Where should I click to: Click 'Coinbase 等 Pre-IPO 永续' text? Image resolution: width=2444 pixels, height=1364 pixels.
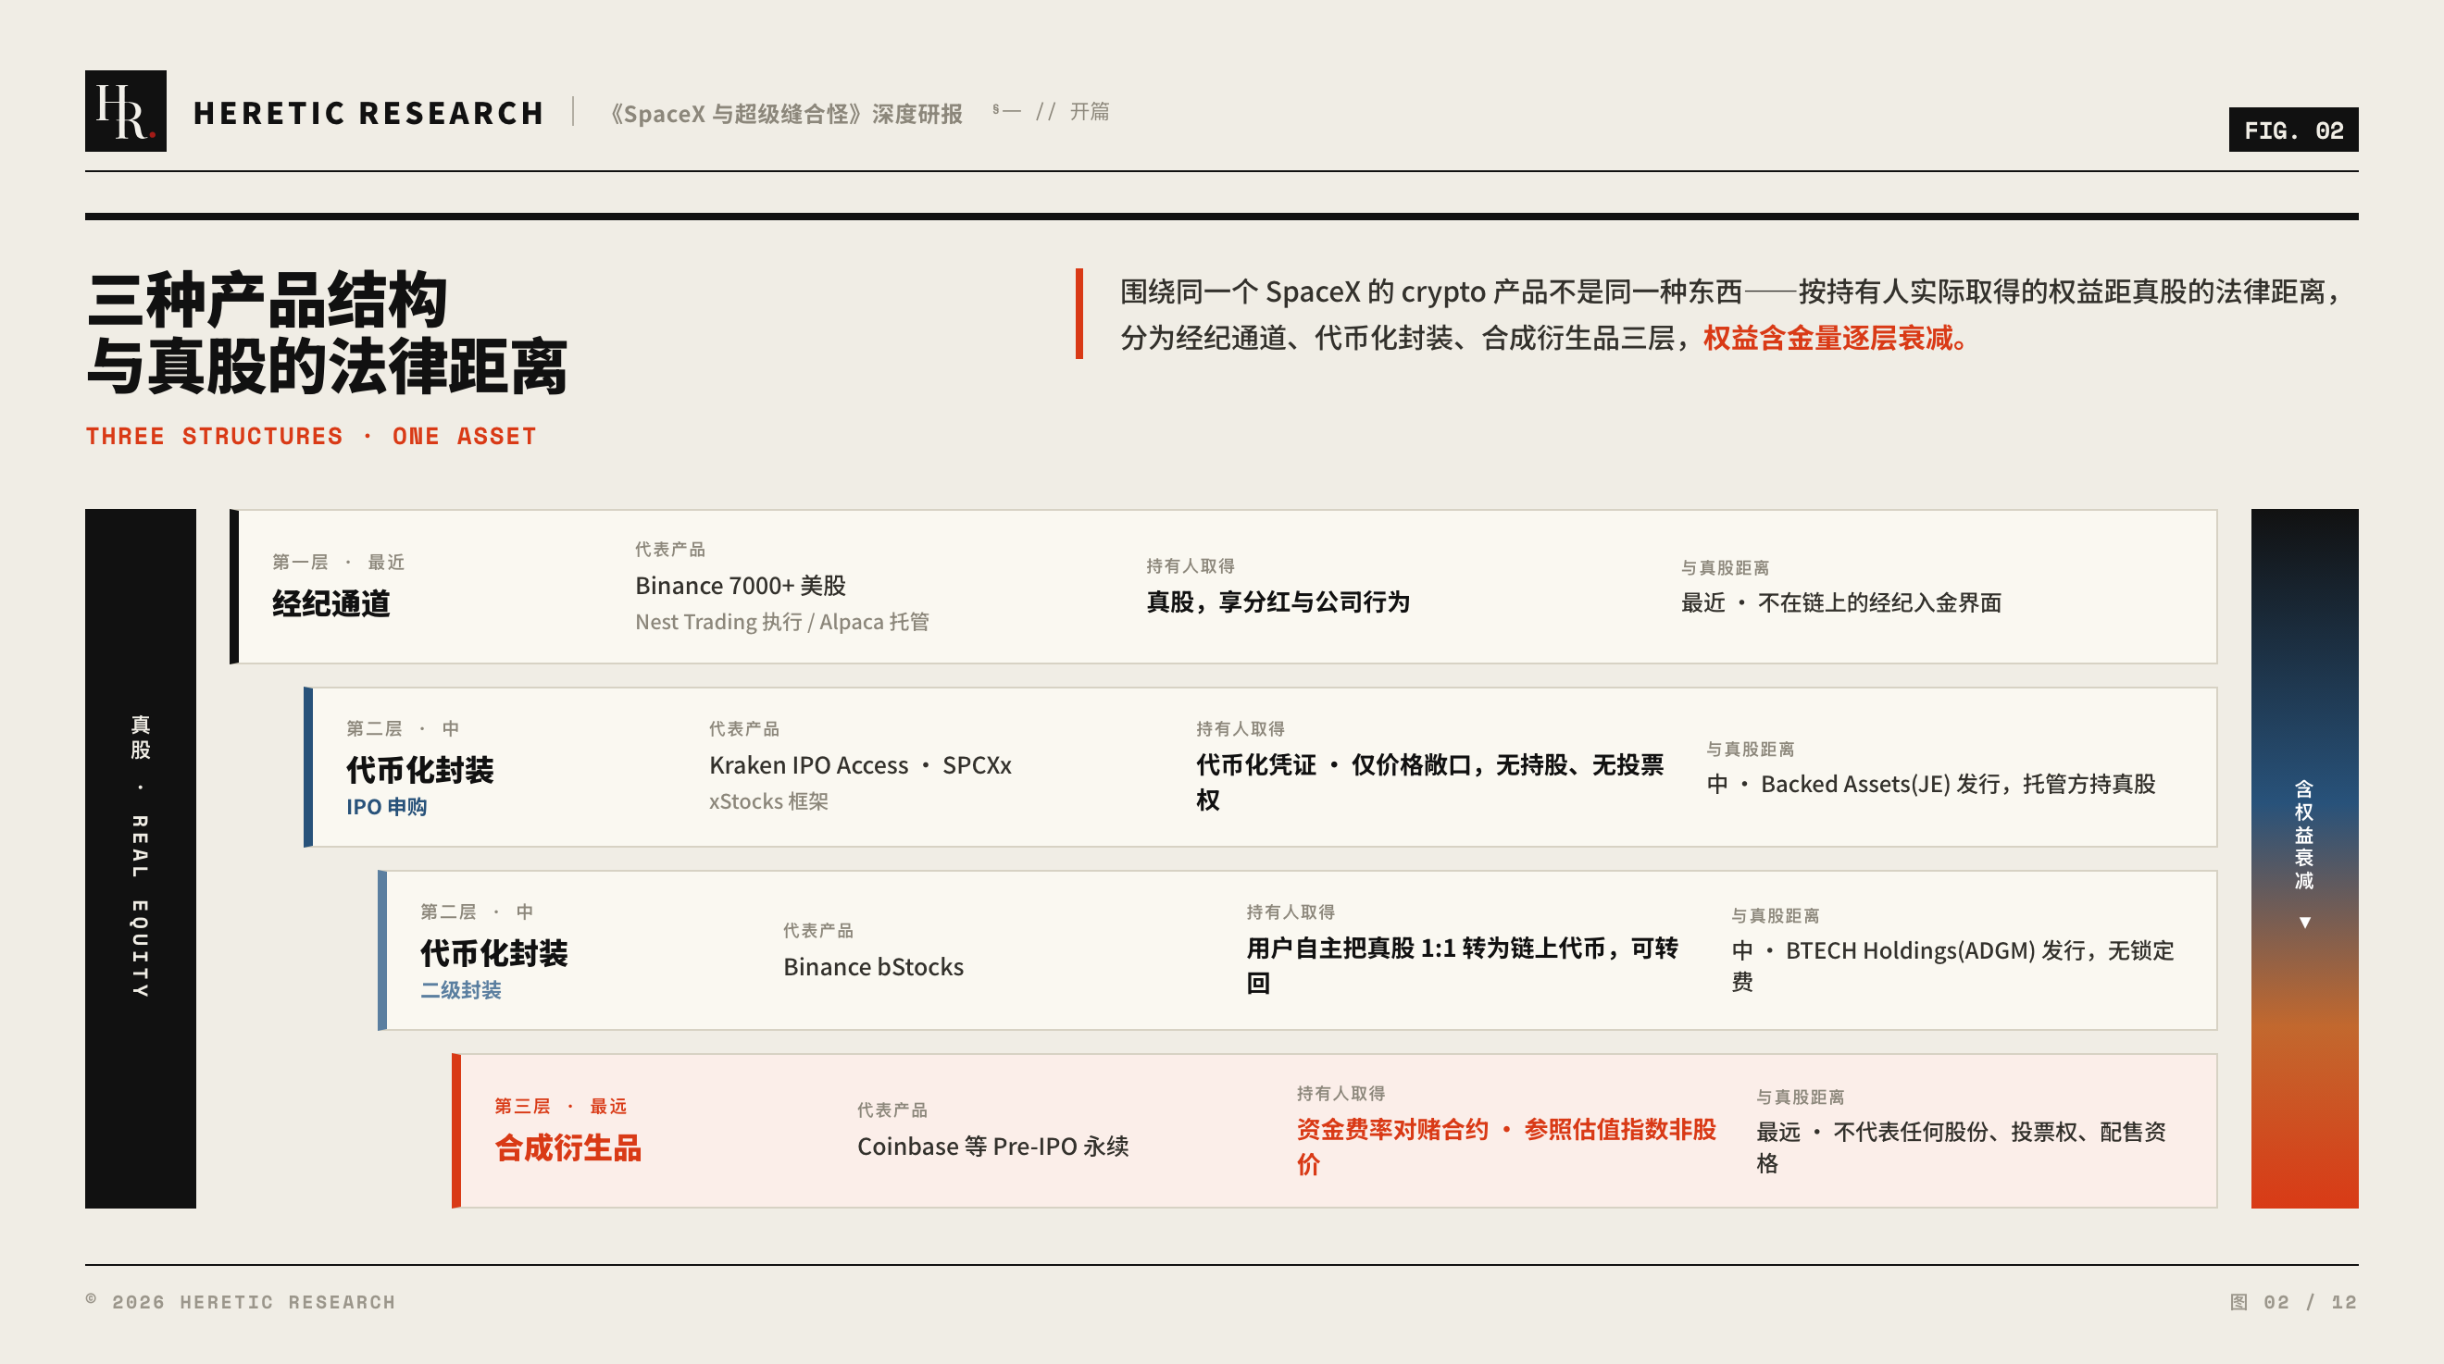pos(992,1146)
